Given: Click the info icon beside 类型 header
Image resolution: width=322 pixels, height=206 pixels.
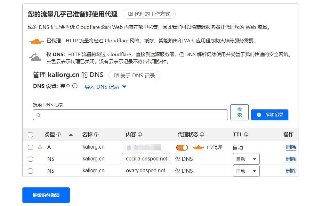Looking at the screenshot, I should pos(59,134).
